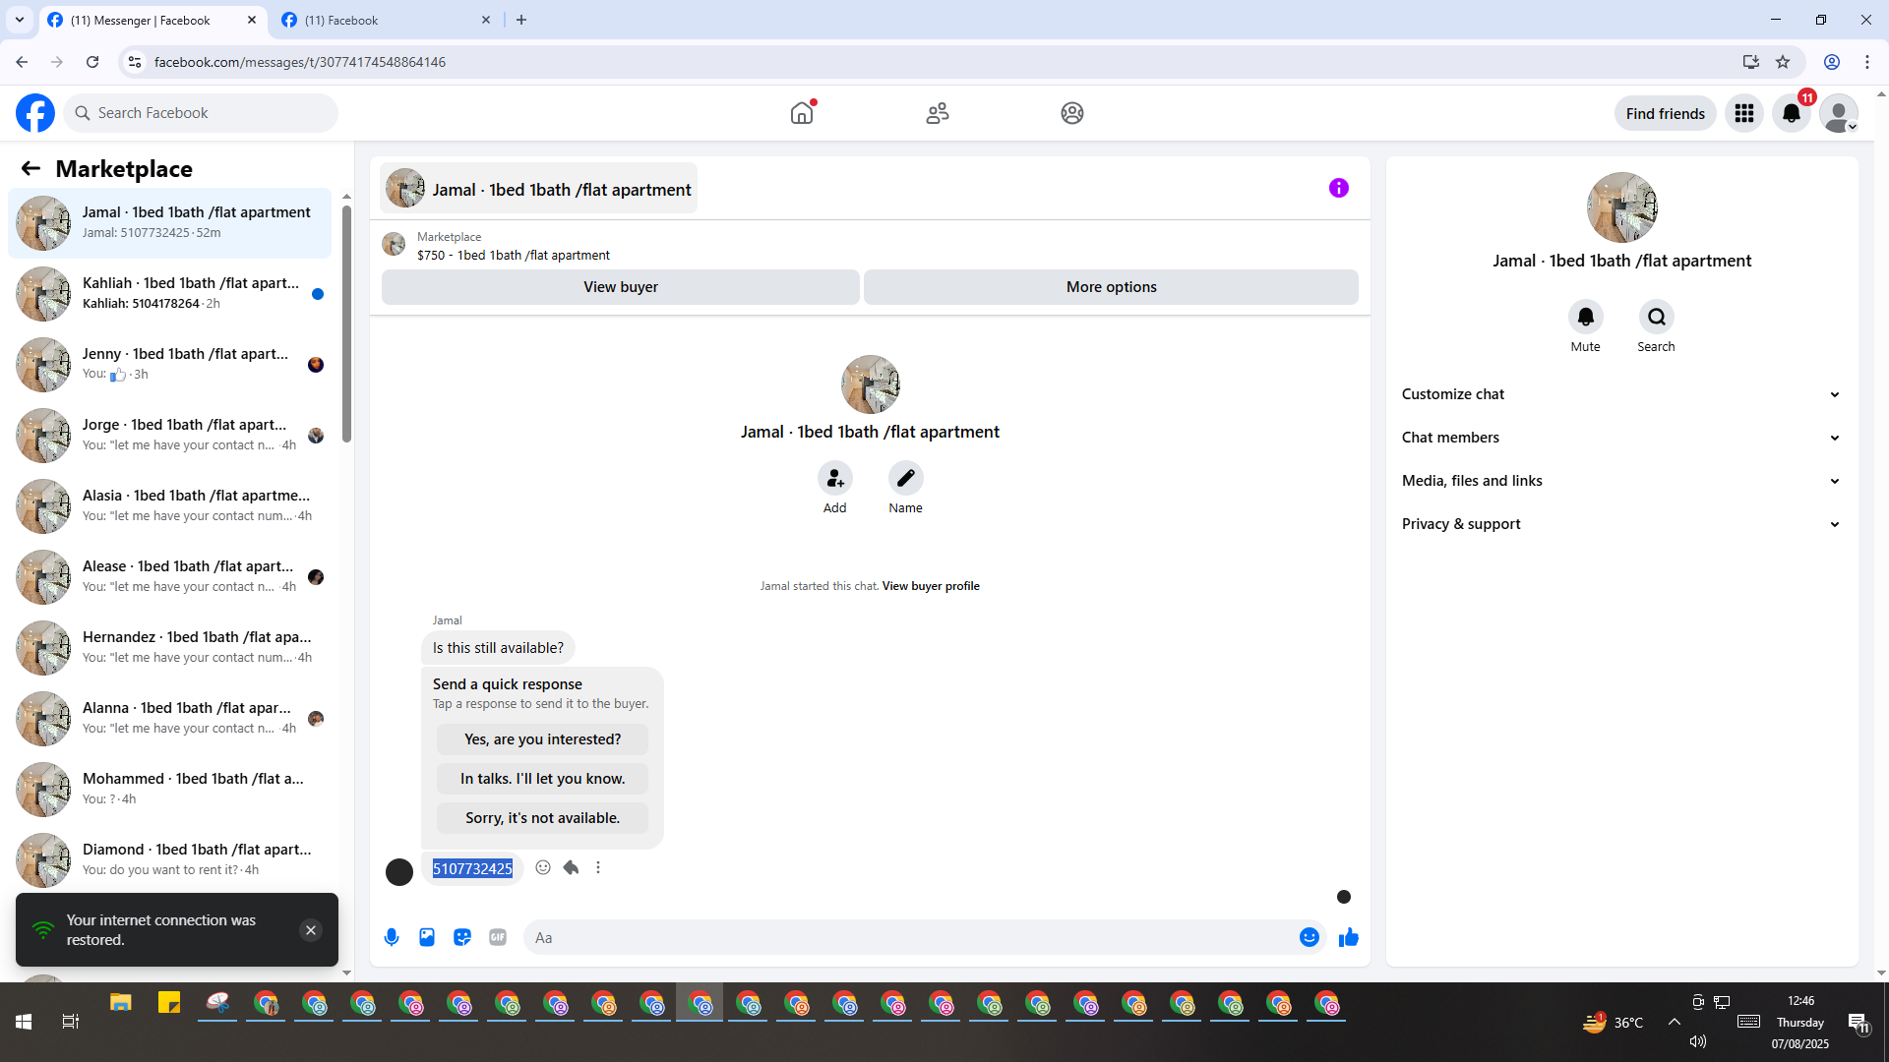Image resolution: width=1889 pixels, height=1062 pixels.
Task: Open View buyer profile link
Action: point(931,586)
